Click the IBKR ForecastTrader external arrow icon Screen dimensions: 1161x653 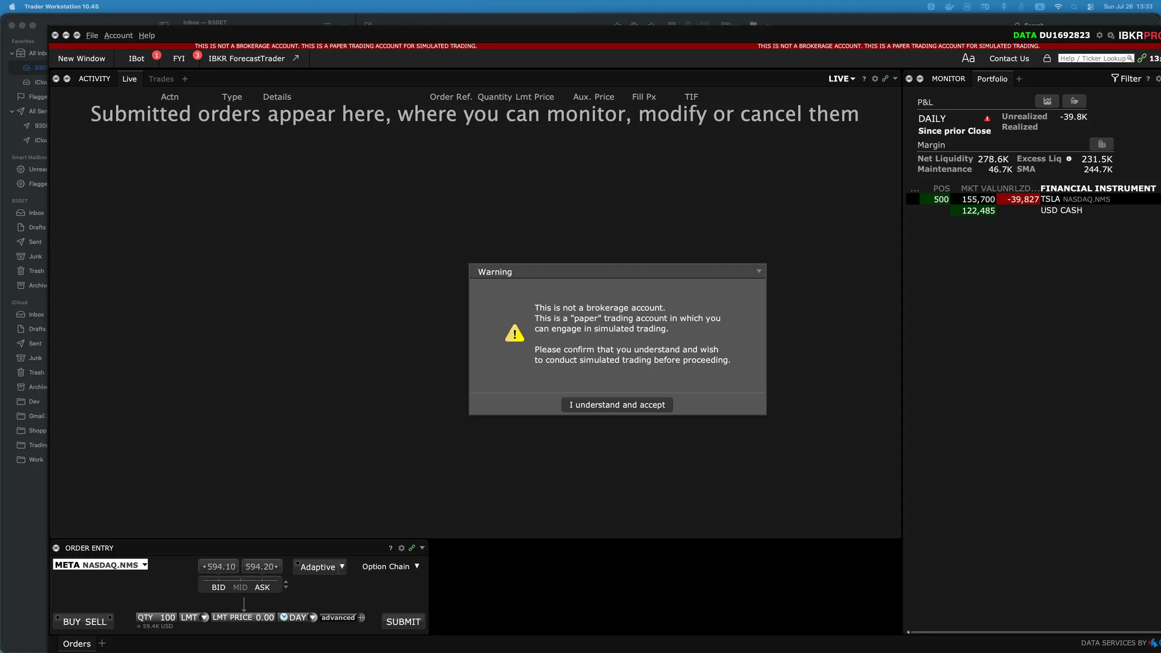point(295,58)
